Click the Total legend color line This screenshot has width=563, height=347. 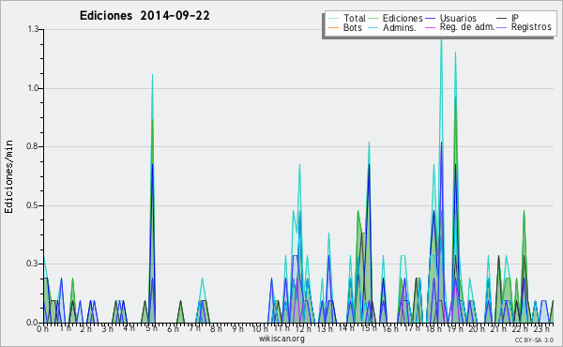(x=333, y=19)
